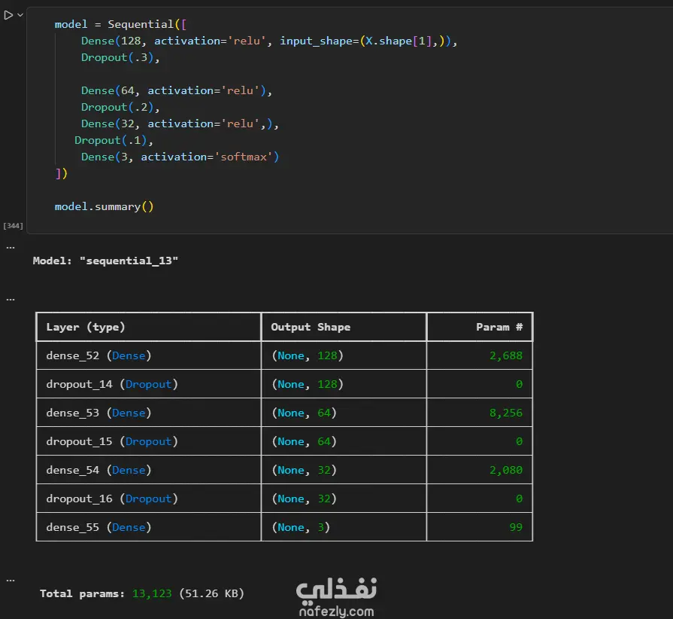The width and height of the screenshot is (673, 619).
Task: Open the ellipsis menu beside Total params
Action: point(11,581)
